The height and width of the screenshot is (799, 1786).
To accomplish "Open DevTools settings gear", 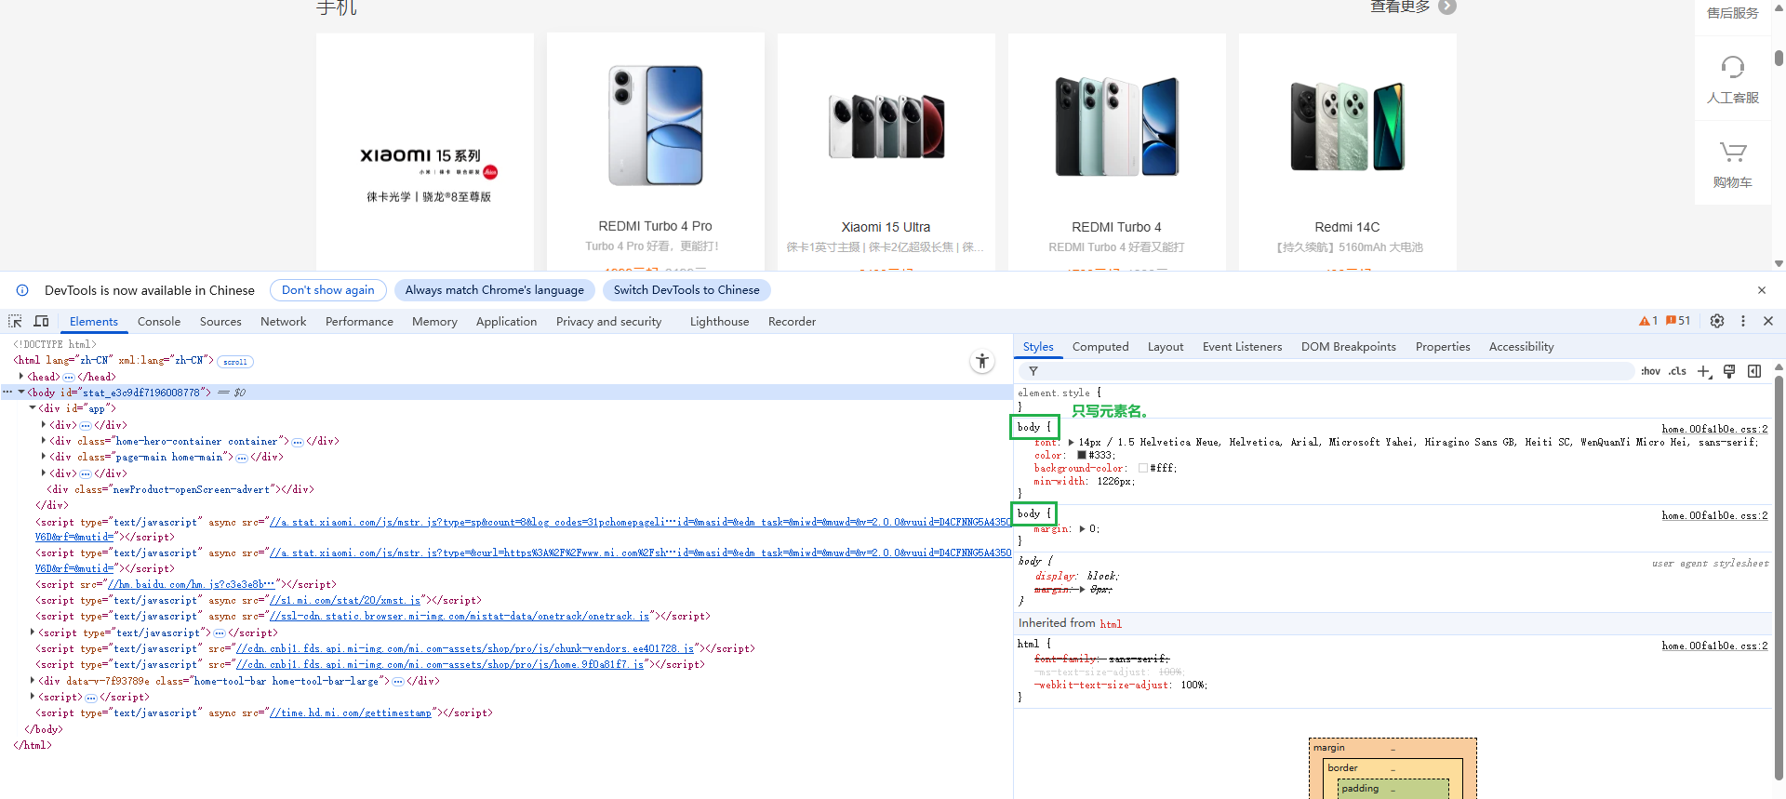I will (1717, 321).
